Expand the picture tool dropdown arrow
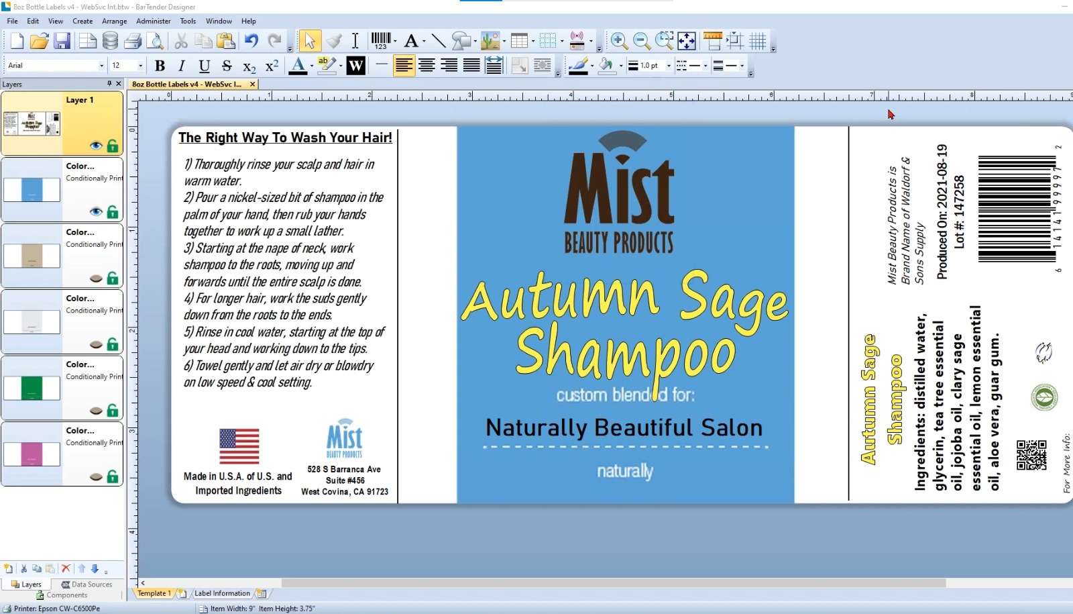 click(x=504, y=42)
